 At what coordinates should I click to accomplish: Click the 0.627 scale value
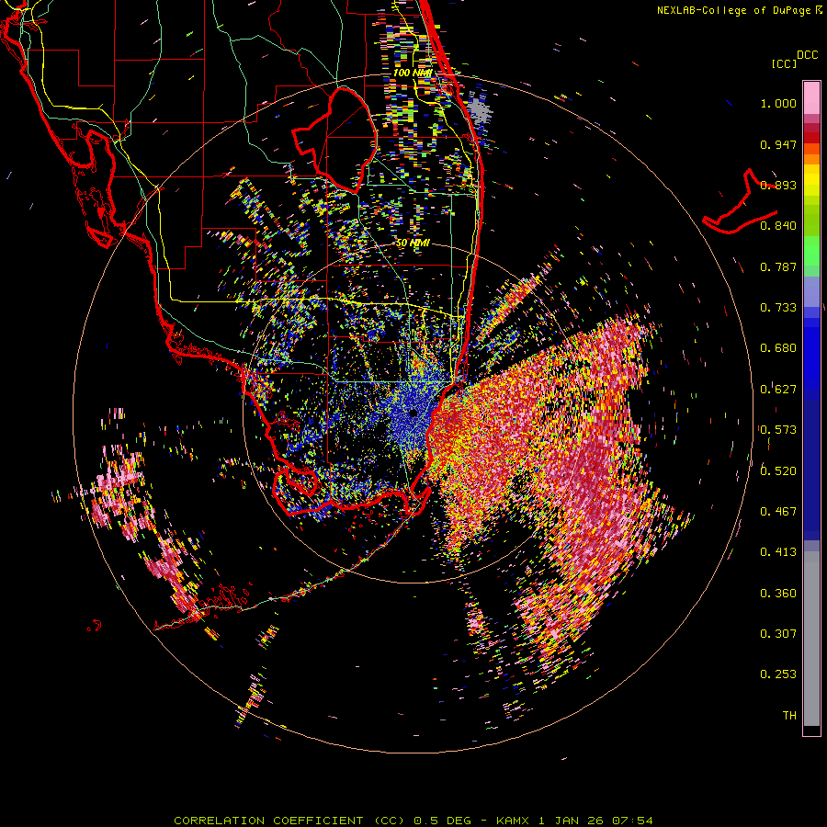coord(778,390)
